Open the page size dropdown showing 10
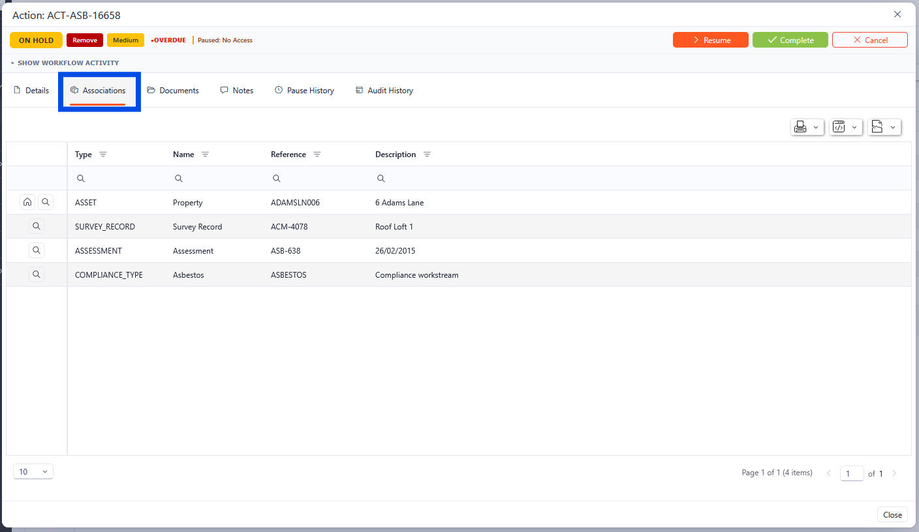919x532 pixels. click(x=33, y=471)
